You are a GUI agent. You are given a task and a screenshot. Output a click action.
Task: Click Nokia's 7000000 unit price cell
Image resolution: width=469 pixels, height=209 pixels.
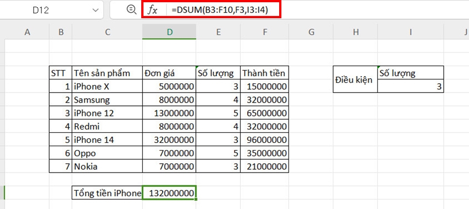tap(169, 166)
